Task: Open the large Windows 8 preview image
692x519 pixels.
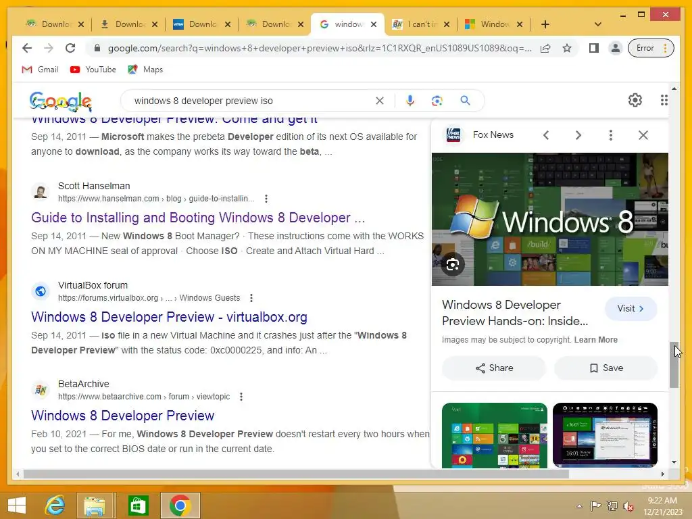Action: click(x=550, y=219)
